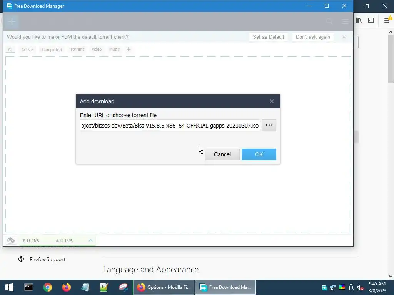Open the FDM hamburger menu
394x295 pixels.
point(345,22)
